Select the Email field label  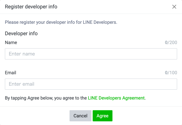[x=10, y=73]
